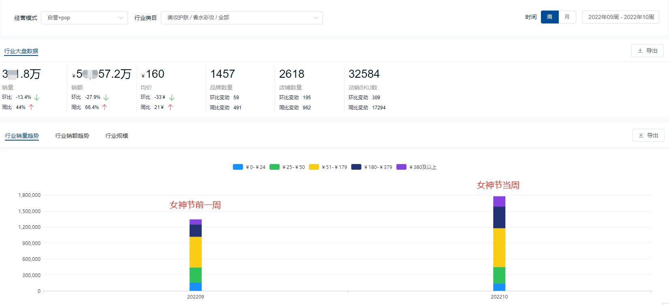Switch to 行业销额趋势 tab

(72, 136)
